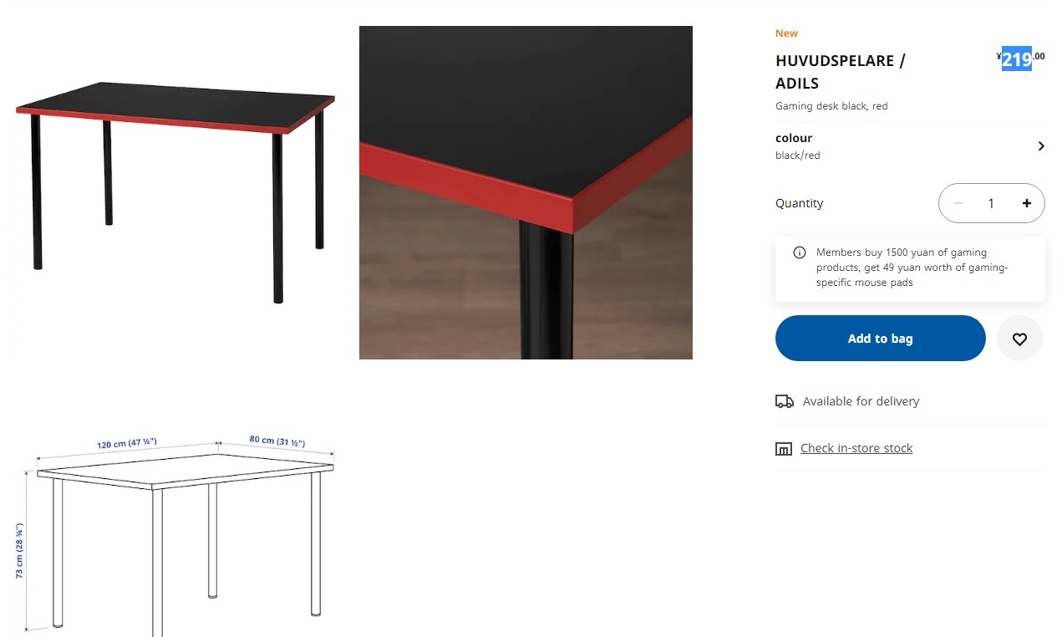Click the orange New label
Viewport: 1062px width, 637px height.
[x=786, y=33]
